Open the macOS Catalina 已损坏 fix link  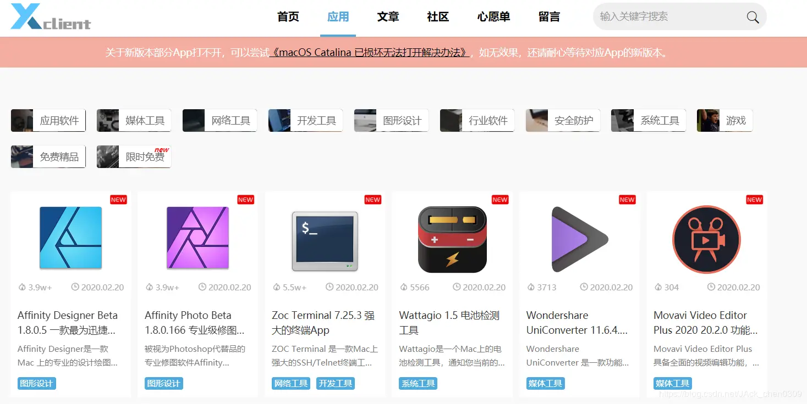coord(370,53)
